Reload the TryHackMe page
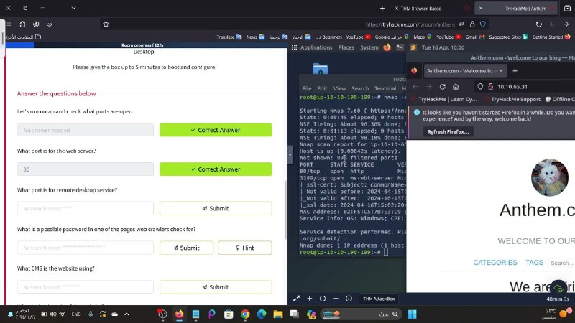This screenshot has height=323, width=575. [538, 24]
